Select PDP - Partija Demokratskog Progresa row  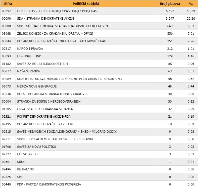[x=49, y=184]
